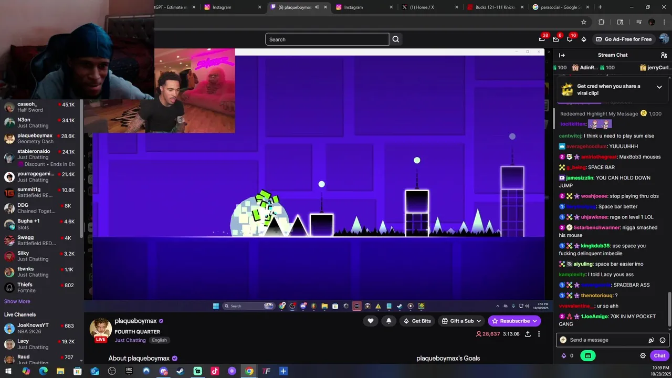Switch to the parasocial Google tab
The image size is (672, 378).
pyautogui.click(x=560, y=7)
